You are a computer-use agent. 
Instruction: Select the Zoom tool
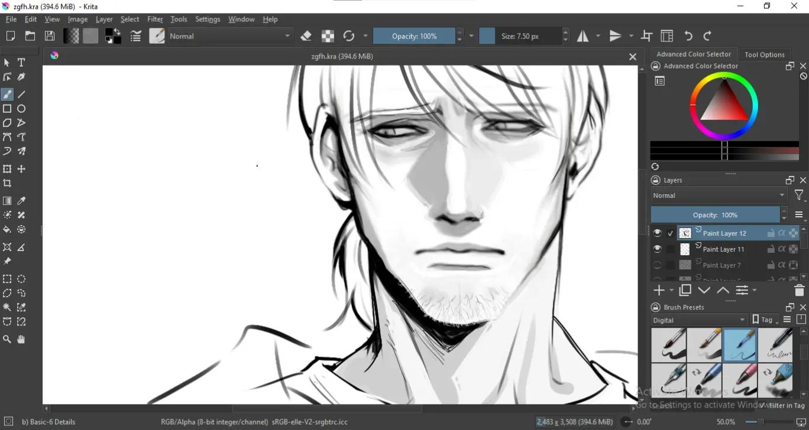pos(7,339)
